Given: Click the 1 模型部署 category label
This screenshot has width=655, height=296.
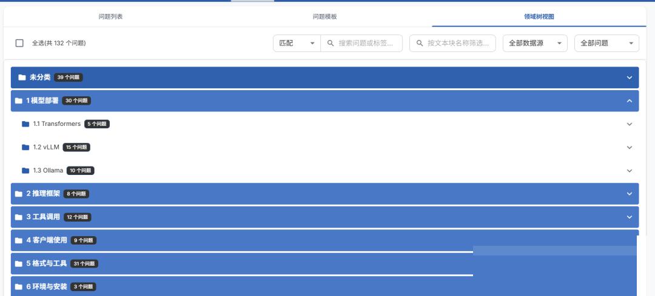Looking at the screenshot, I should coord(42,100).
